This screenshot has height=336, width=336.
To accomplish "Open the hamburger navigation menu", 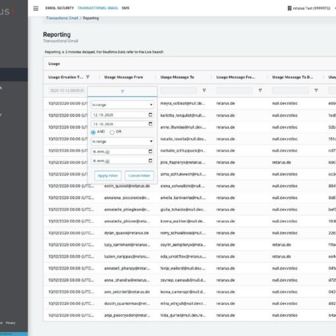I will (36, 9).
